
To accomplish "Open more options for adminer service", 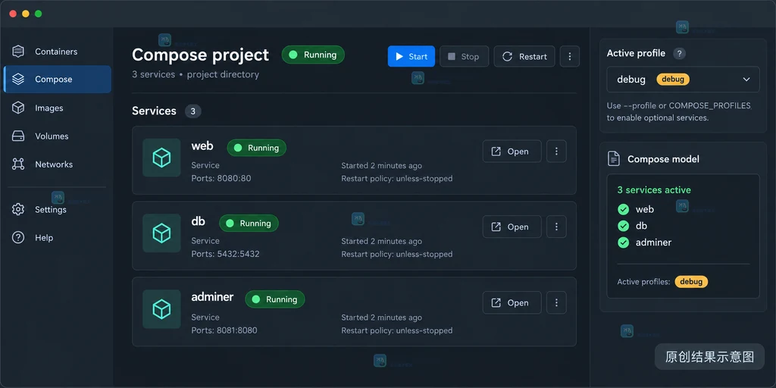I will (556, 303).
